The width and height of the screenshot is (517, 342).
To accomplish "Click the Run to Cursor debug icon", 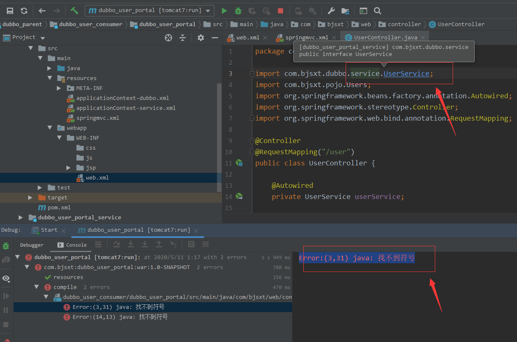I will (x=173, y=245).
